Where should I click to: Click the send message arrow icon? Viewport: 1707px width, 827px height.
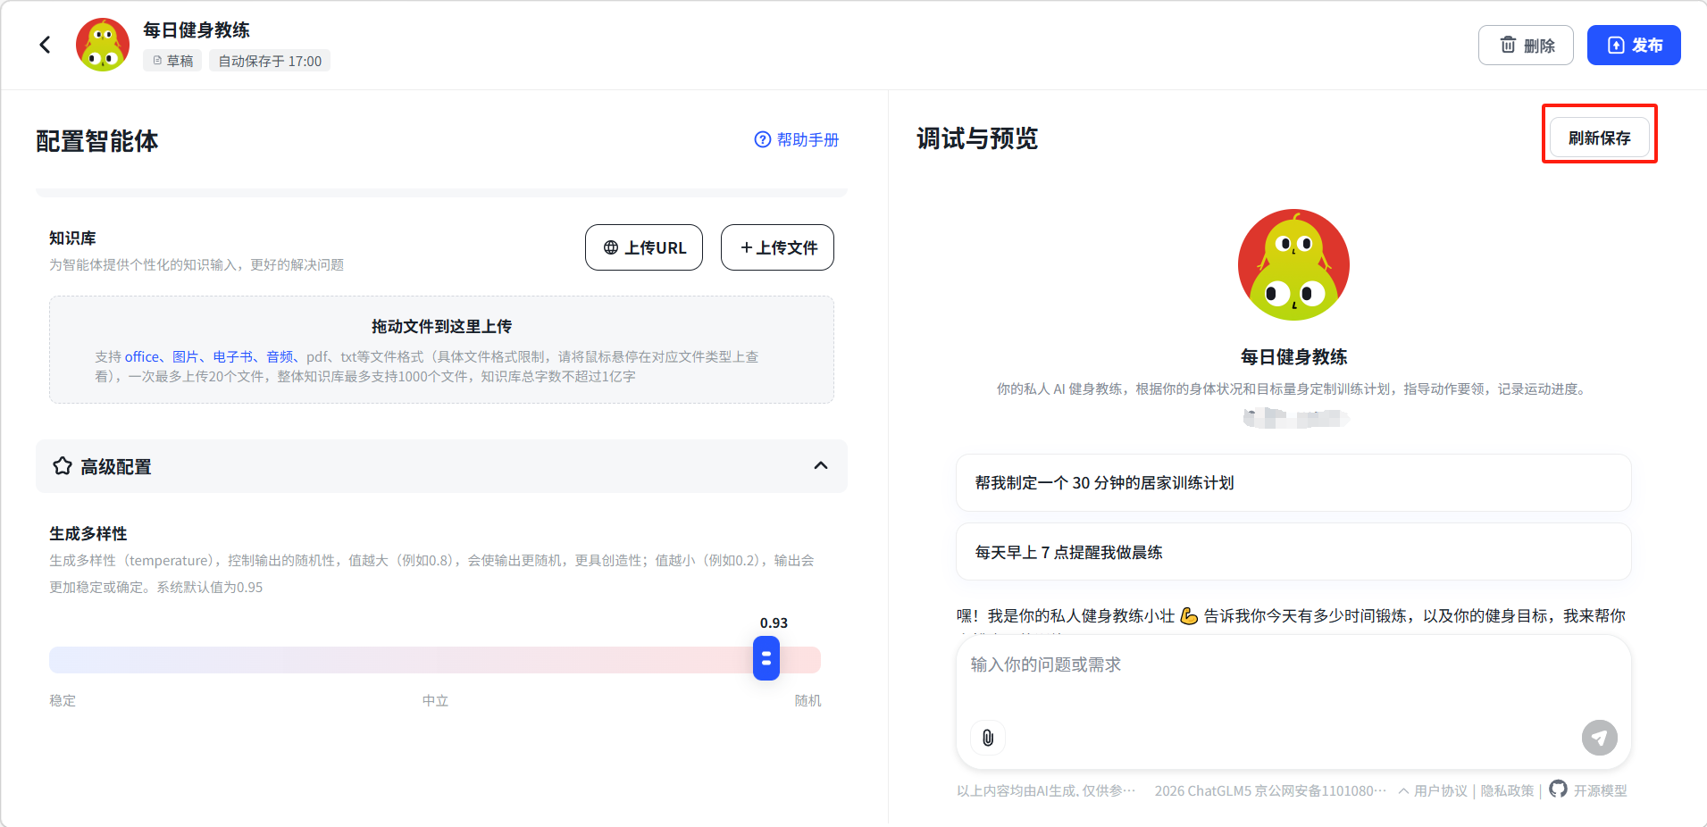(1599, 738)
